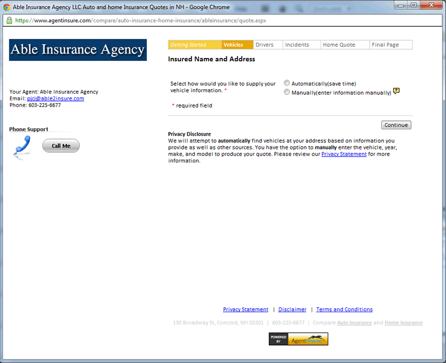
Task: Open the pjcj@able2insure.com email link
Action: point(55,99)
